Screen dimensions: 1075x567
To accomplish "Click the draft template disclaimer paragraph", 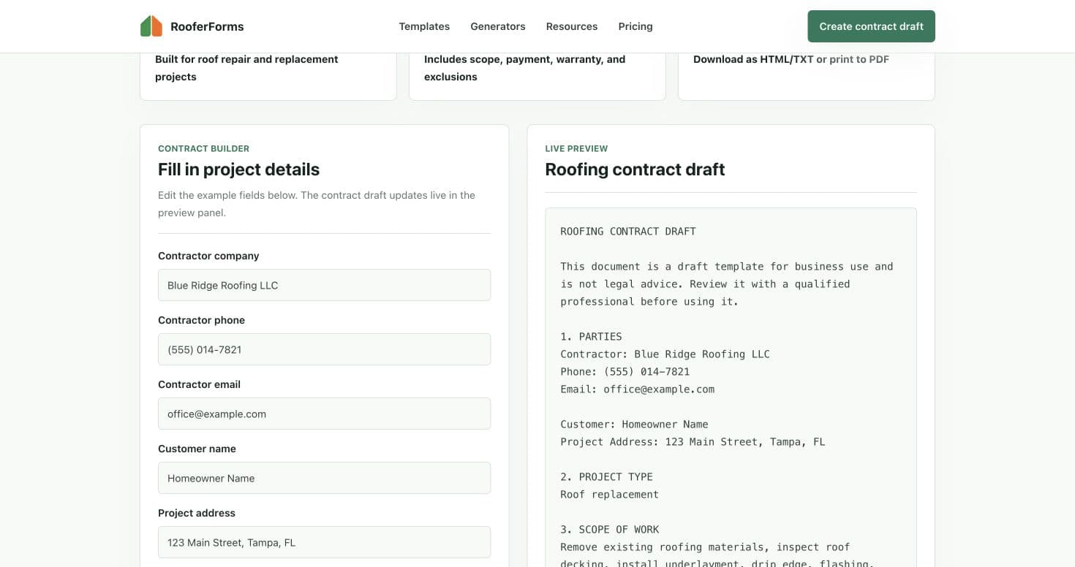I will (727, 283).
